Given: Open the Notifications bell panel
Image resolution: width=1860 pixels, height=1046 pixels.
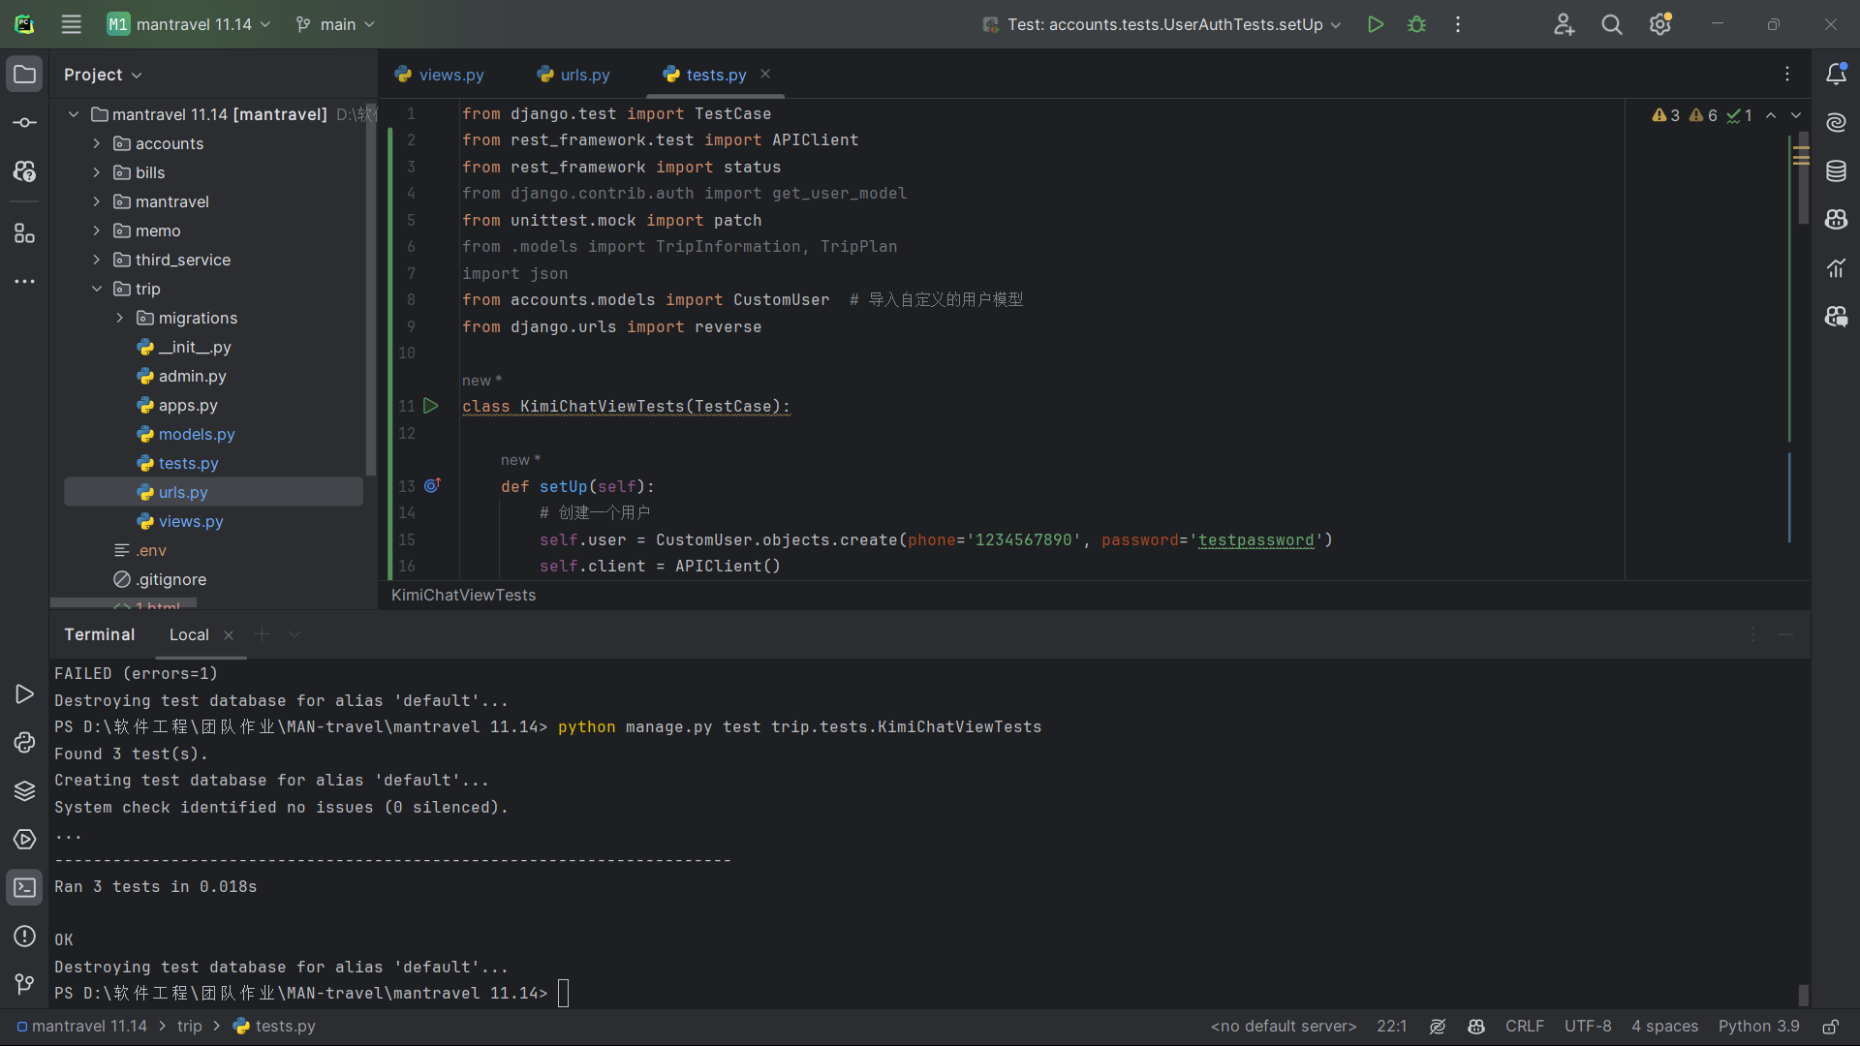Looking at the screenshot, I should coord(1836,75).
